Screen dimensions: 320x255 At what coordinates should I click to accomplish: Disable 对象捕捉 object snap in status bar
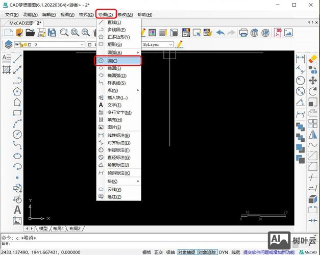point(187,252)
